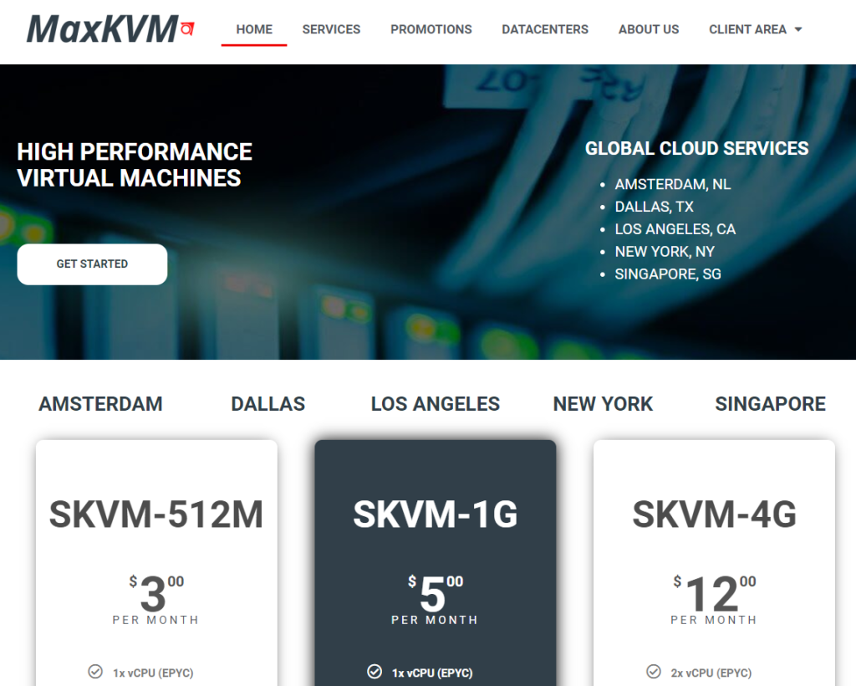
Task: Open the ABOUT US page
Action: point(649,29)
